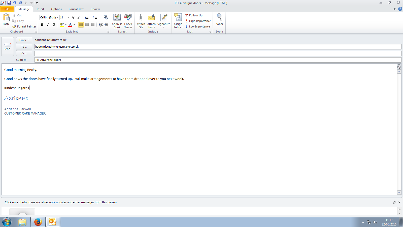Open the Tags dialog launcher
The image size is (403, 227).
click(x=210, y=32)
